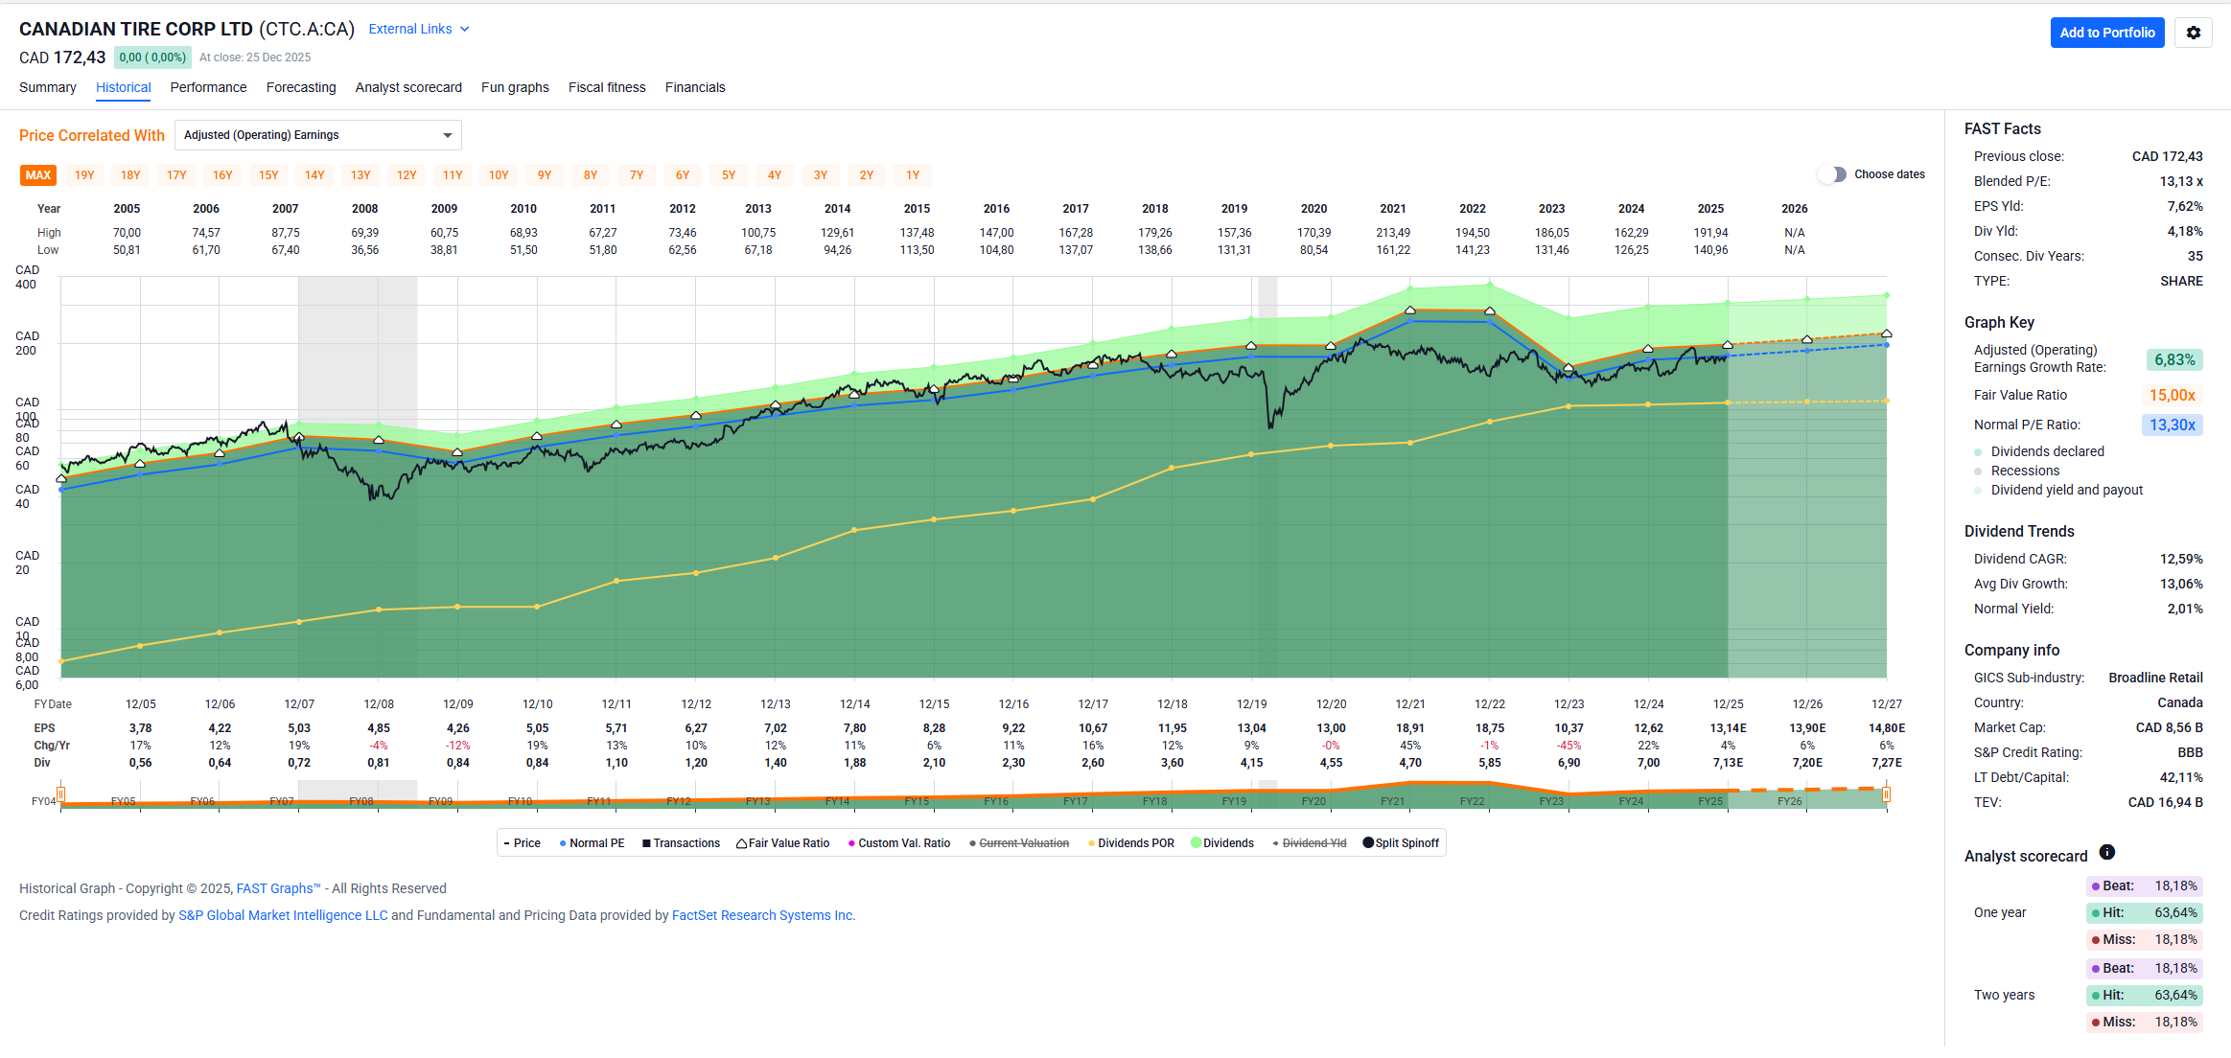
Task: Switch to the Forecasting tab
Action: click(301, 87)
